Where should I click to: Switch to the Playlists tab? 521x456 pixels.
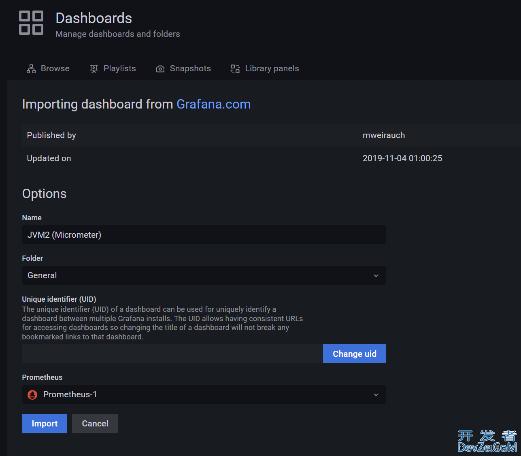(113, 68)
